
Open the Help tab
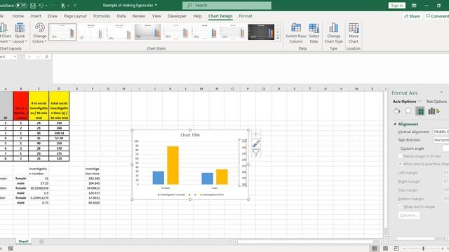click(x=197, y=16)
